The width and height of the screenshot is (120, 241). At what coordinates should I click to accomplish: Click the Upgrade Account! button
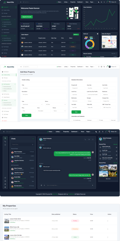click(x=27, y=17)
